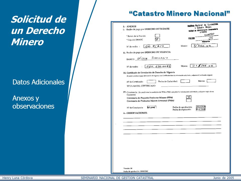Select the slide title 'Solicitud de un Derecho Minero'
The width and height of the screenshot is (241, 181).
pos(38,30)
